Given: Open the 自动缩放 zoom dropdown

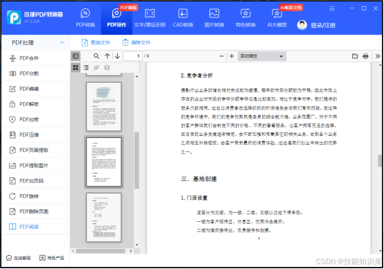Looking at the screenshot, I should 261,56.
